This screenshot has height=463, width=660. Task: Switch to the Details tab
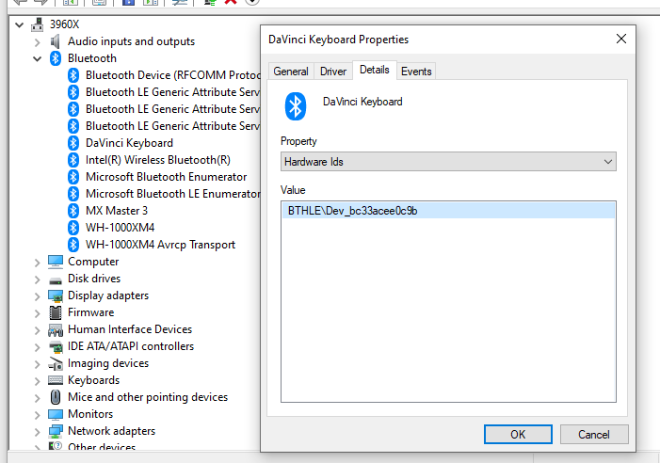[374, 70]
